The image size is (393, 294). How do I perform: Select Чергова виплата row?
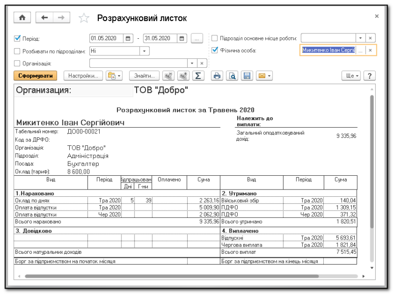point(288,244)
